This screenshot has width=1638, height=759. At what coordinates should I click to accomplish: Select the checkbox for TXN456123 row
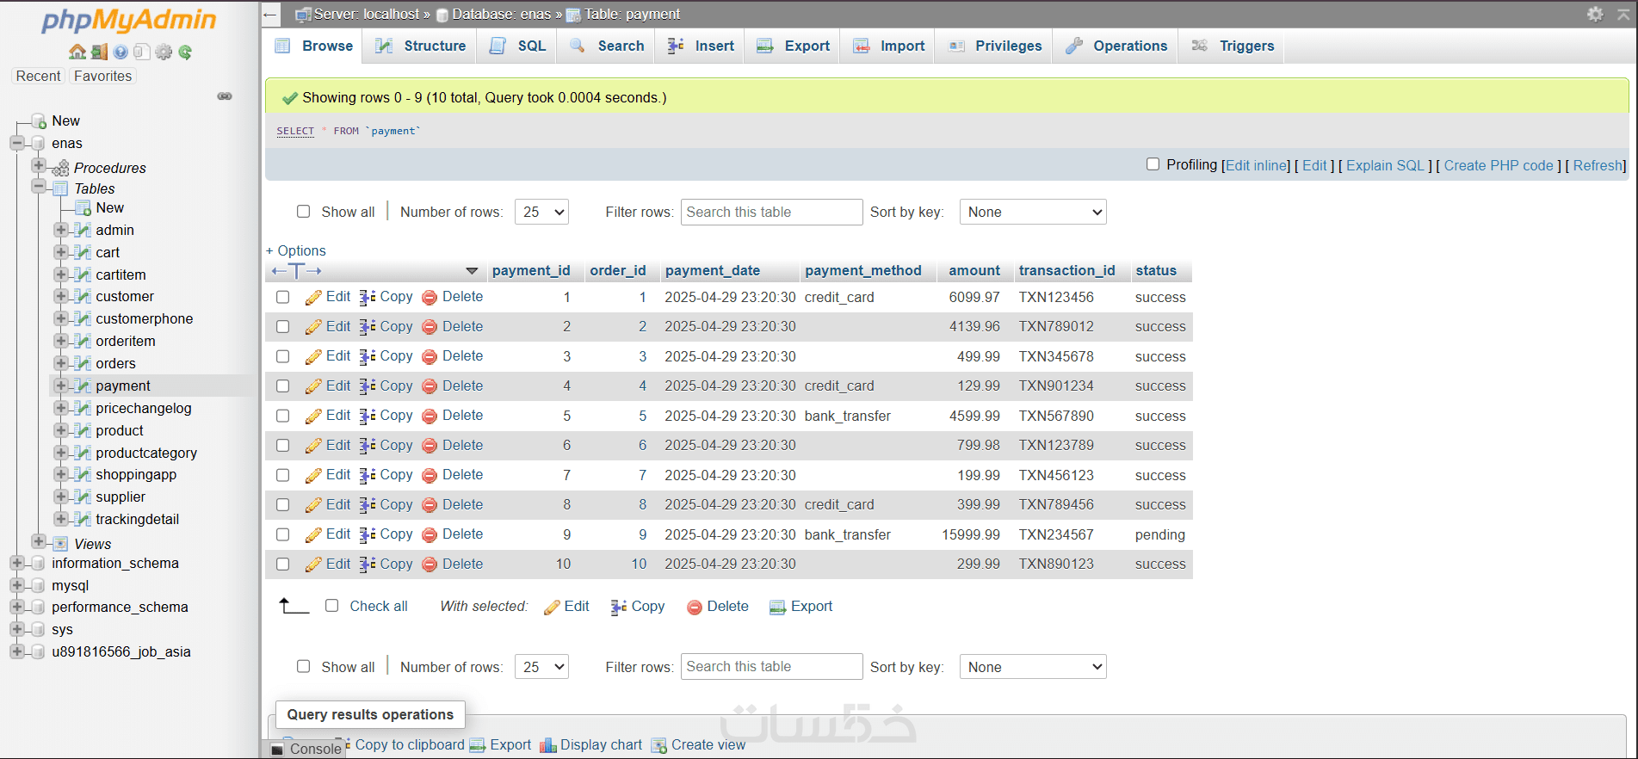(x=283, y=475)
